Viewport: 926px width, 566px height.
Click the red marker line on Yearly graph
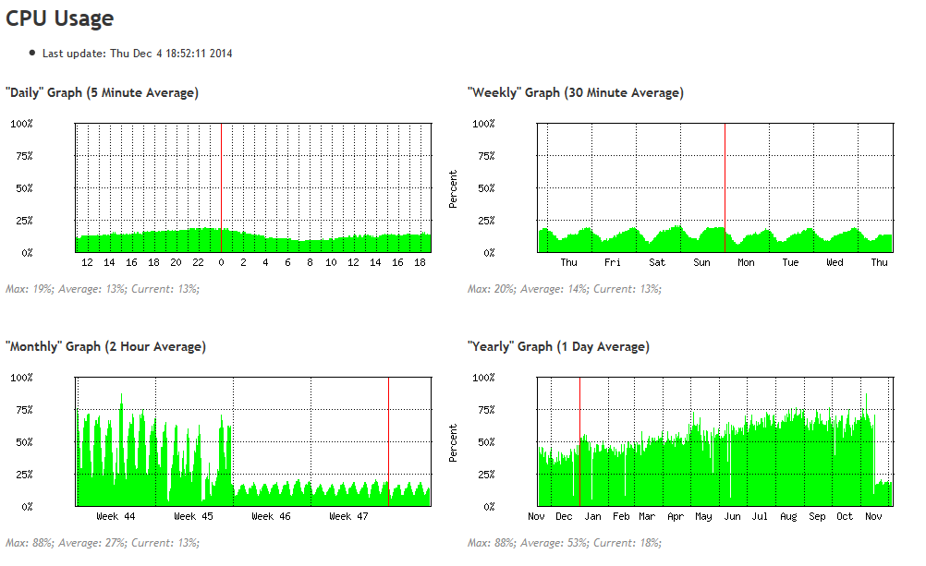580,441
